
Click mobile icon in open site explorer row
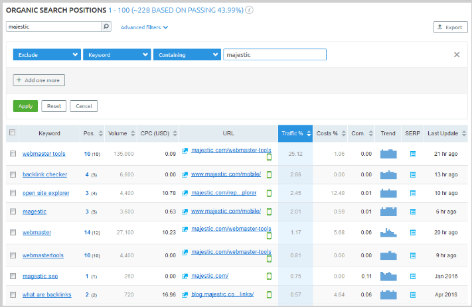269,194
